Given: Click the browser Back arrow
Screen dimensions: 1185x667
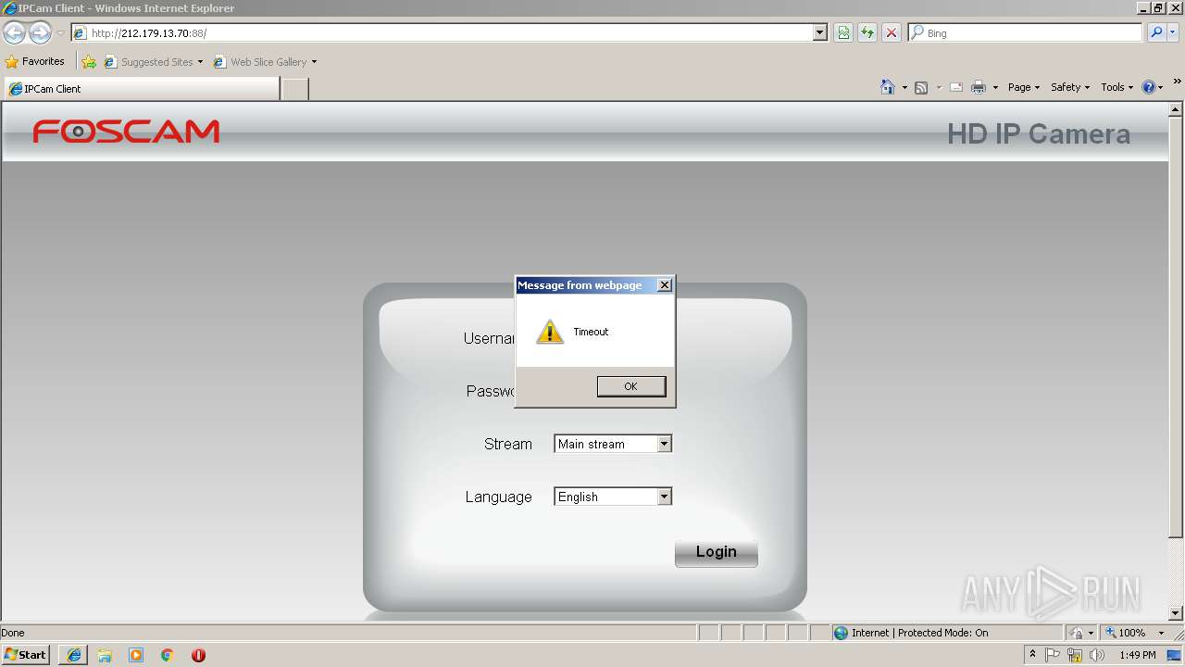Looking at the screenshot, I should click(x=14, y=33).
